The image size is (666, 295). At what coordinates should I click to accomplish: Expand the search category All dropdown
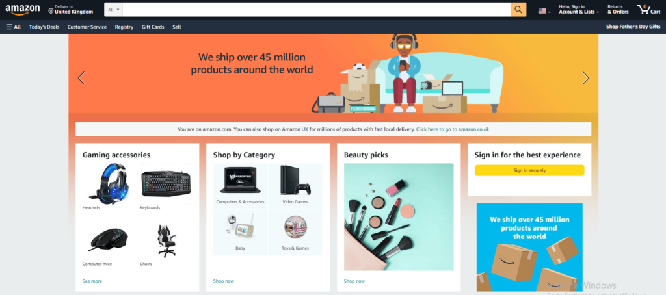click(x=113, y=10)
